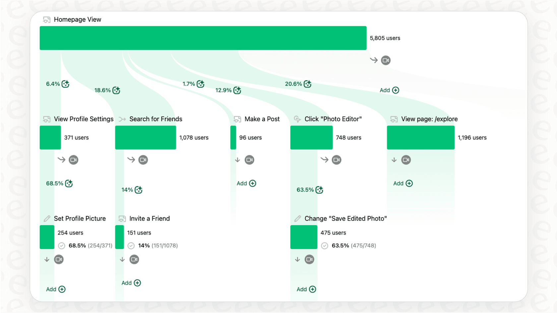Toggle the checkmark beside 68.5% (254/371)
The height and width of the screenshot is (313, 557).
click(x=61, y=245)
